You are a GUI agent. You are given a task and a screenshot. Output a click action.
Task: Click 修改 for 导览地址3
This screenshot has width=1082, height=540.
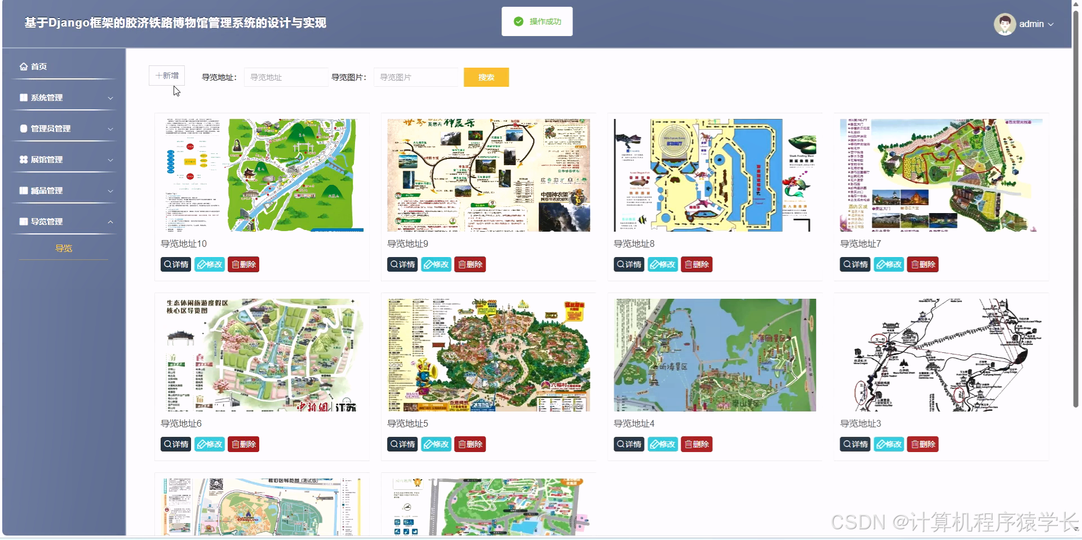[x=889, y=444]
